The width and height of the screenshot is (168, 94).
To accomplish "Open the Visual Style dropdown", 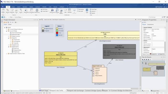I will 45,11.
